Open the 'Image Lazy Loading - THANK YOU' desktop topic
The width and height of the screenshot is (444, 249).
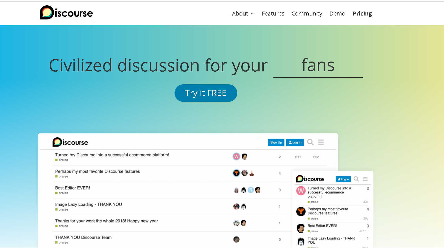click(88, 204)
